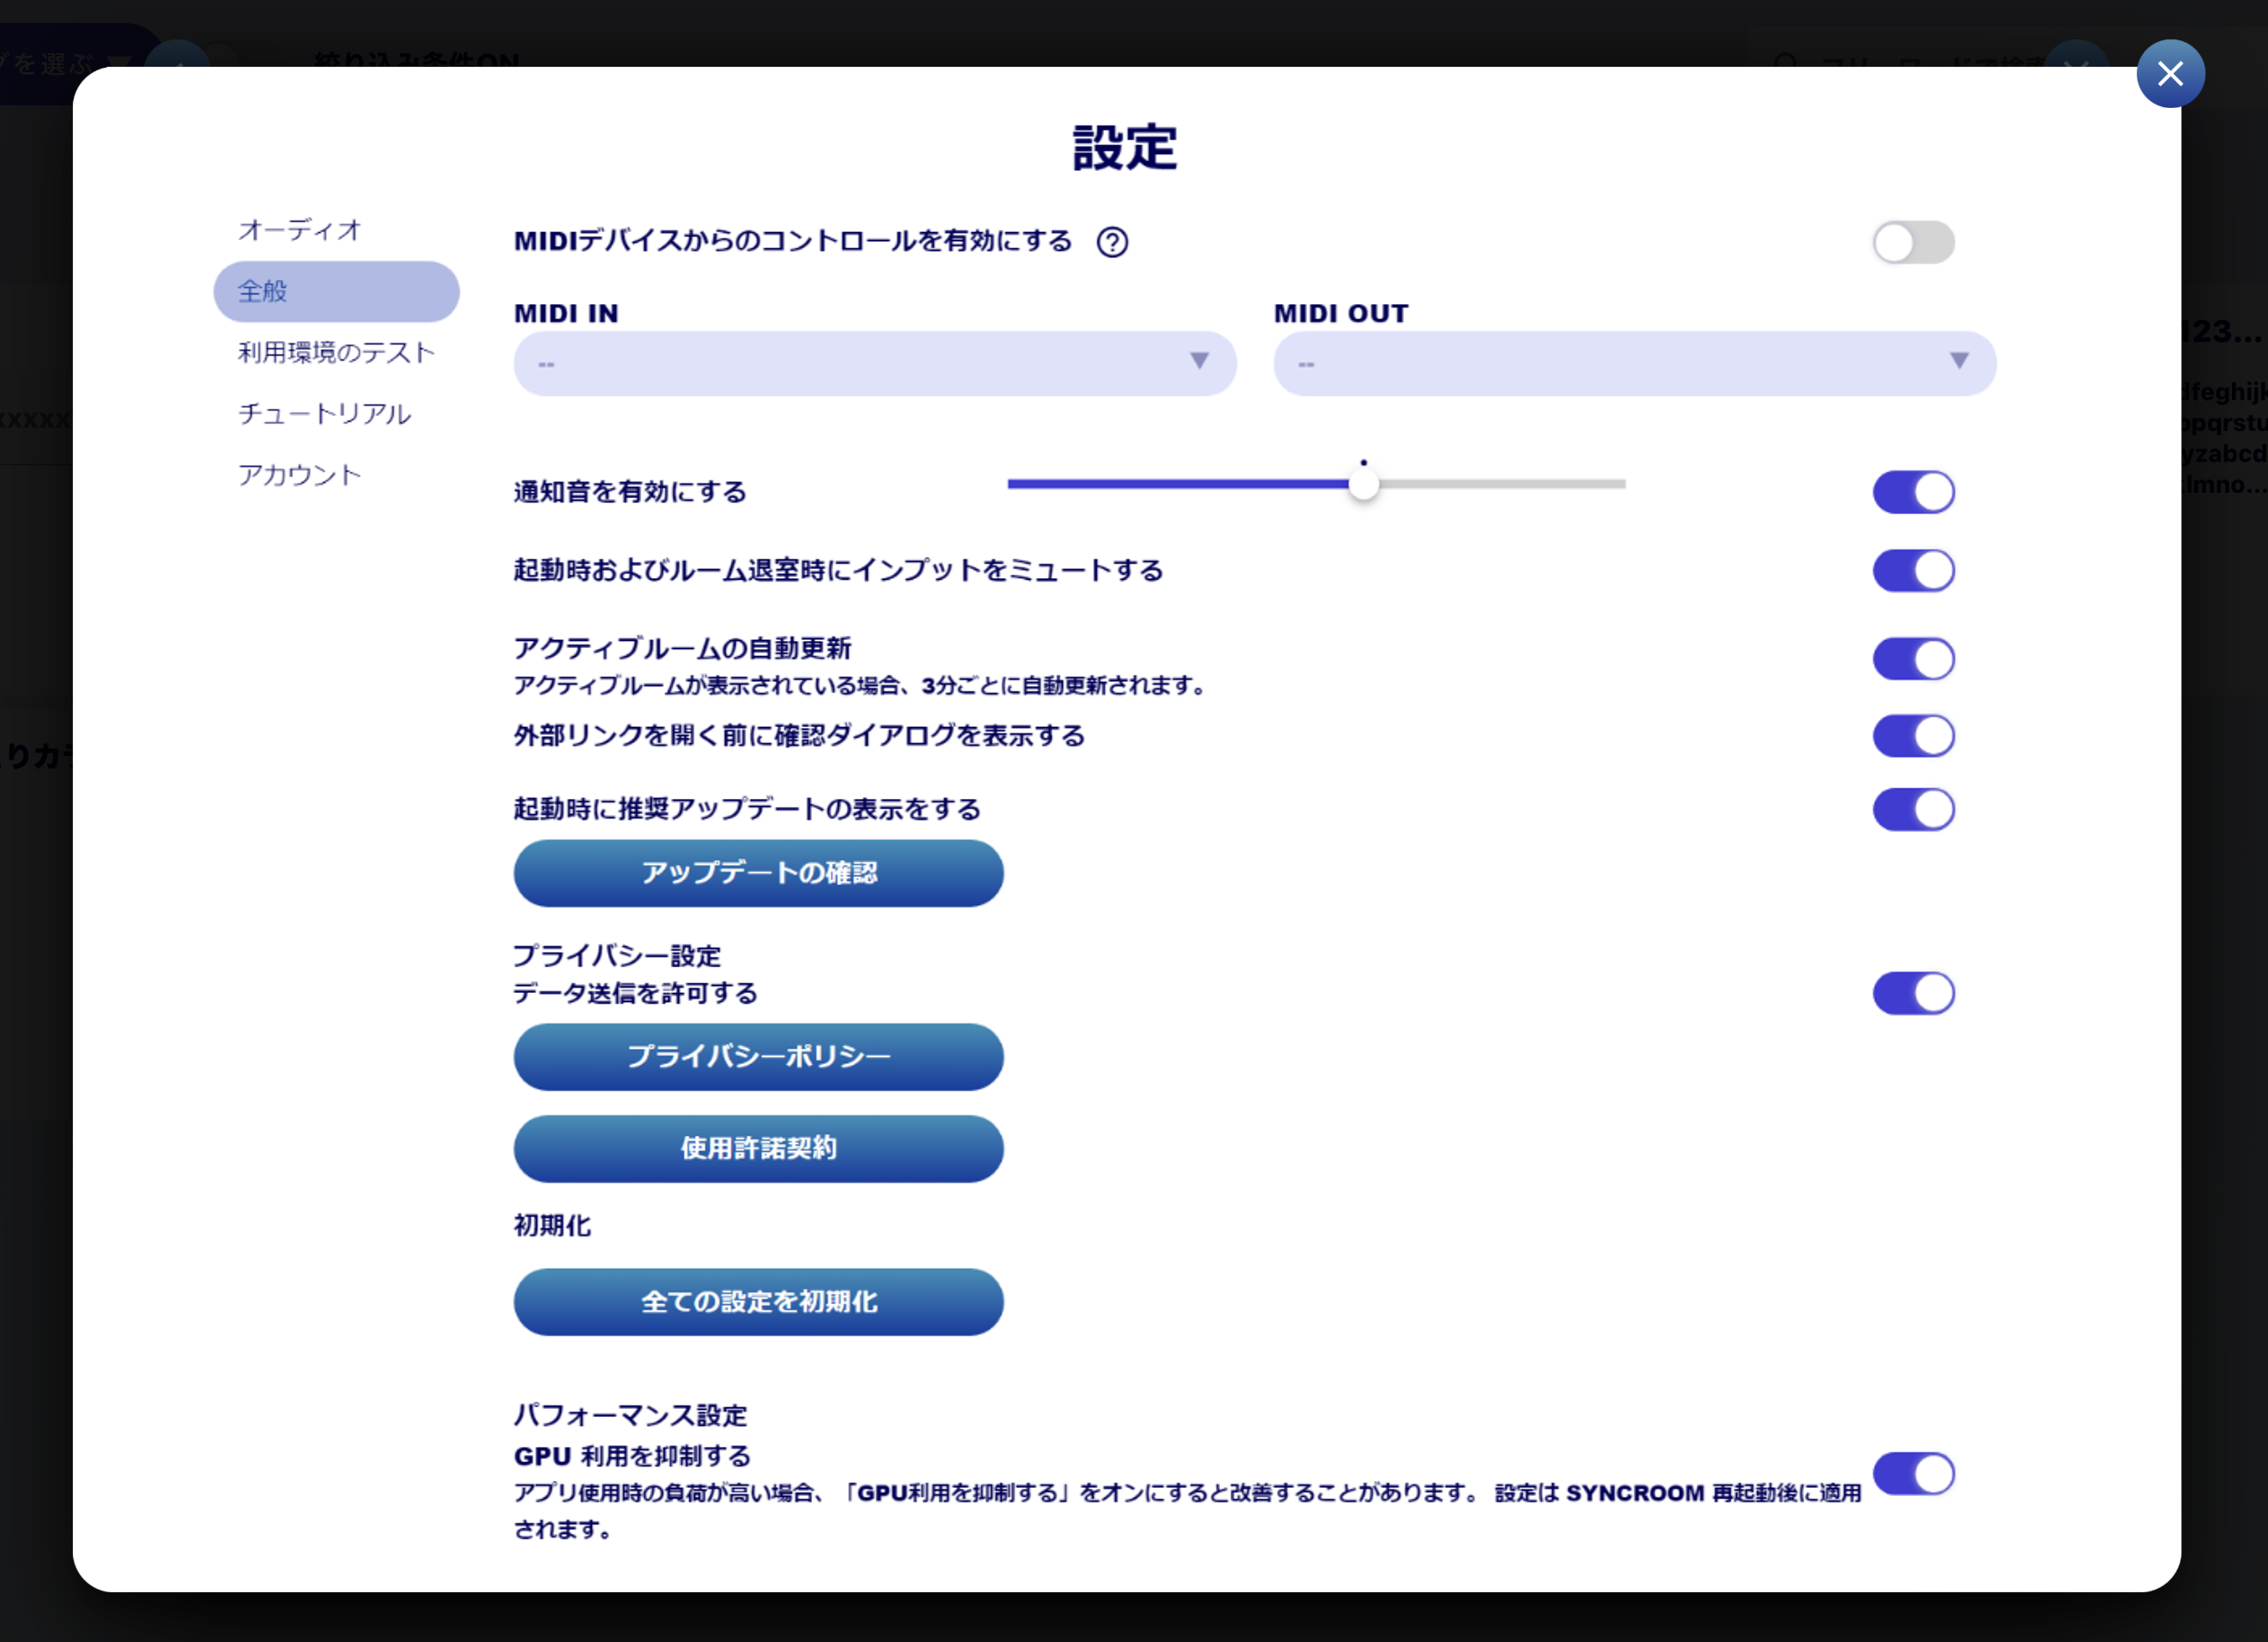This screenshot has height=1642, width=2268.
Task: Close the settings dialog
Action: coord(2170,73)
